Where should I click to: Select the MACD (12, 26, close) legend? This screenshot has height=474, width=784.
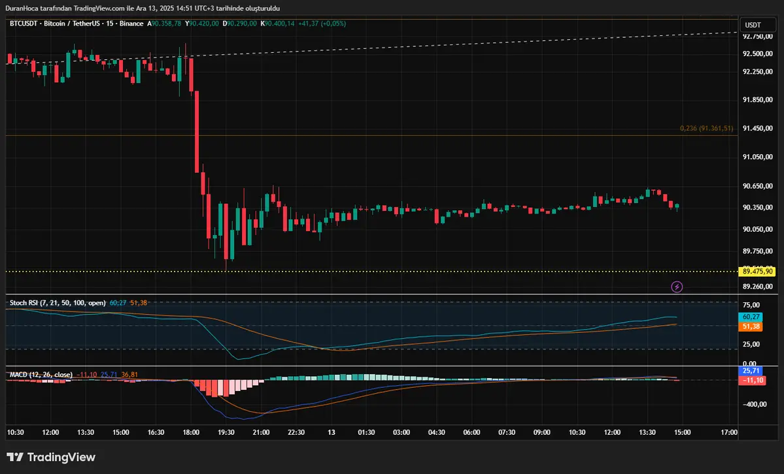[41, 375]
